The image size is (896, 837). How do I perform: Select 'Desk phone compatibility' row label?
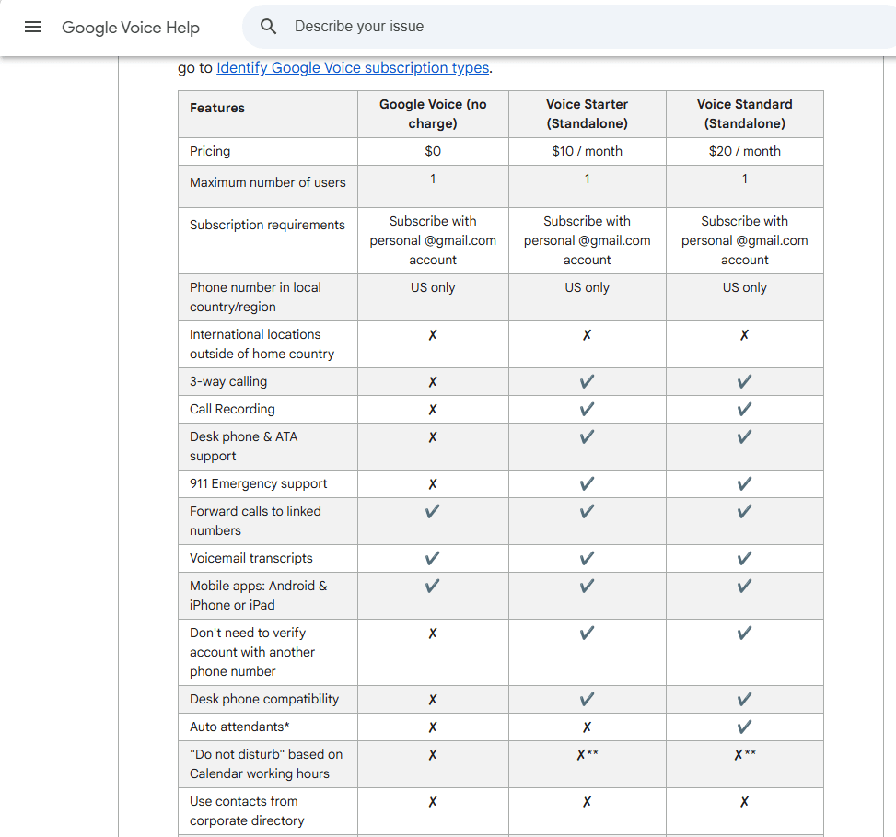pos(264,699)
